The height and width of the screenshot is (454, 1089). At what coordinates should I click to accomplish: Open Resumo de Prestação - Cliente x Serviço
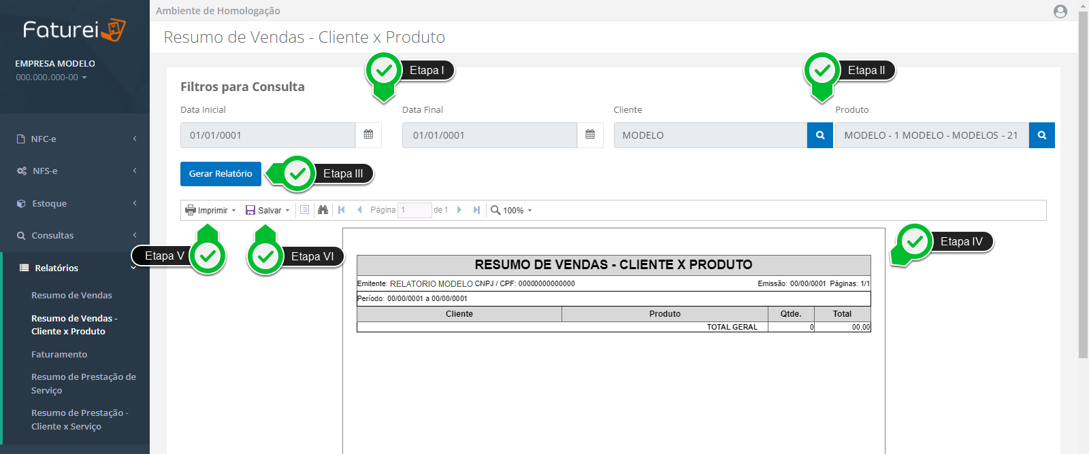pos(80,419)
